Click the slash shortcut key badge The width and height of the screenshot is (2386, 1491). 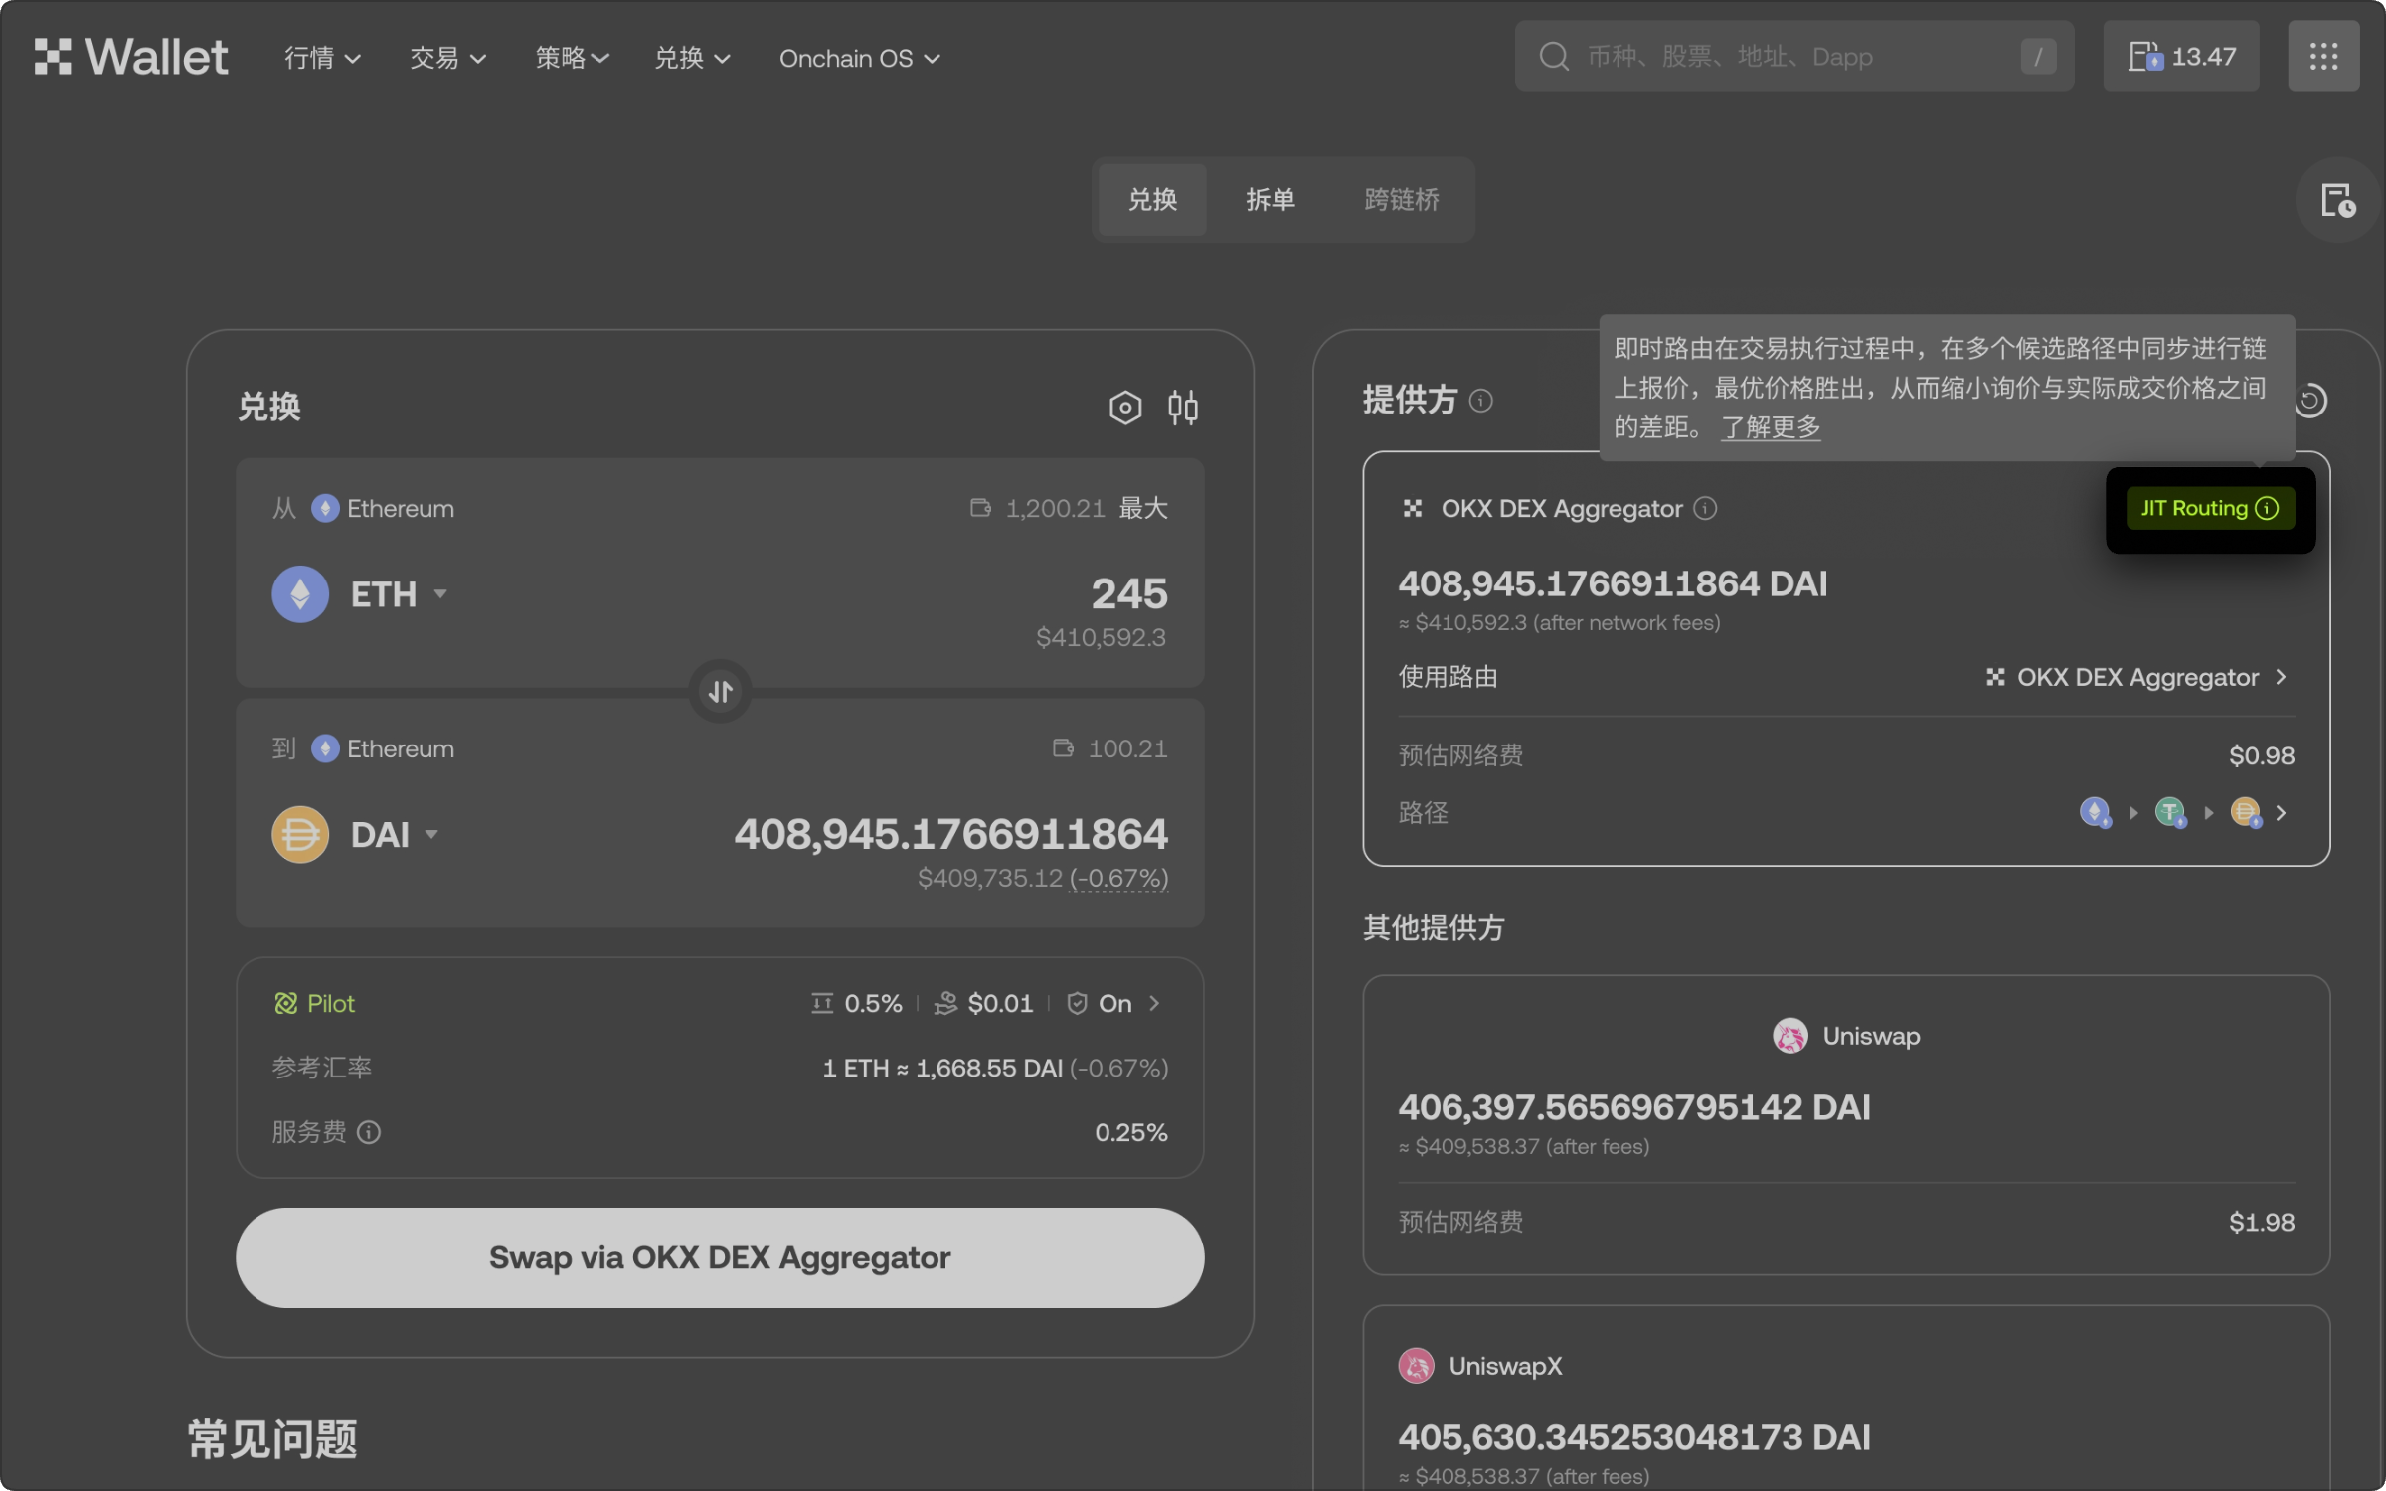2038,57
